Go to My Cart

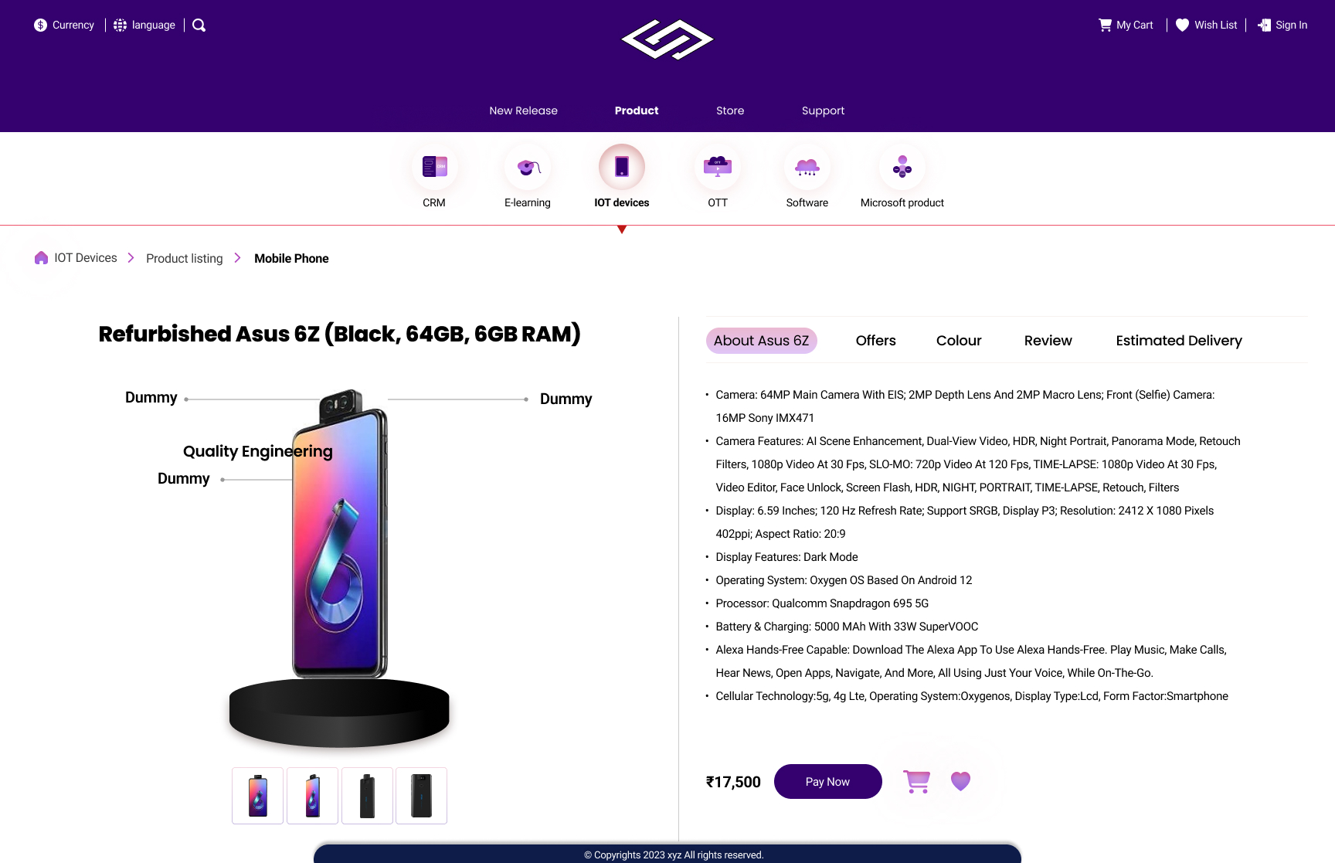coord(1126,25)
